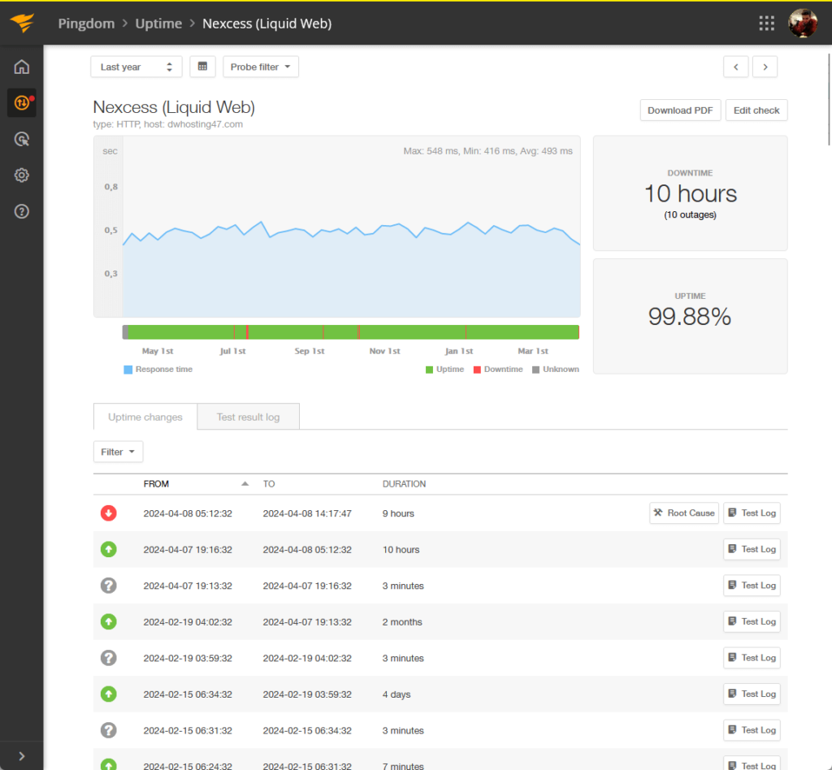Image resolution: width=832 pixels, height=770 pixels.
Task: Open the Filter dropdown
Action: (118, 452)
